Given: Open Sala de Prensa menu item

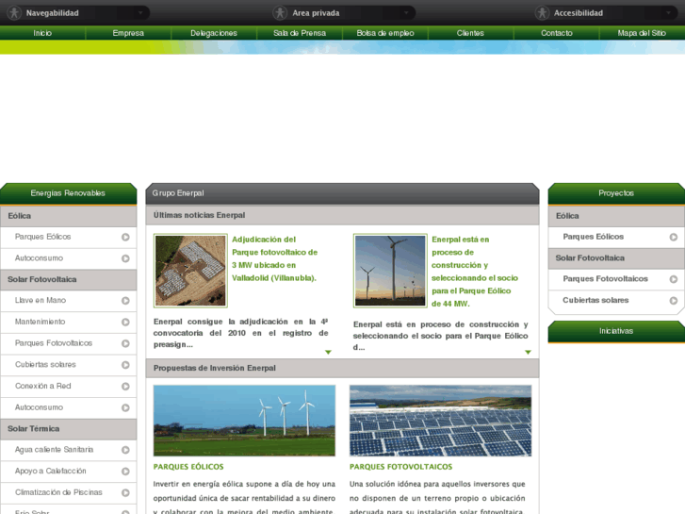Looking at the screenshot, I should (x=300, y=33).
